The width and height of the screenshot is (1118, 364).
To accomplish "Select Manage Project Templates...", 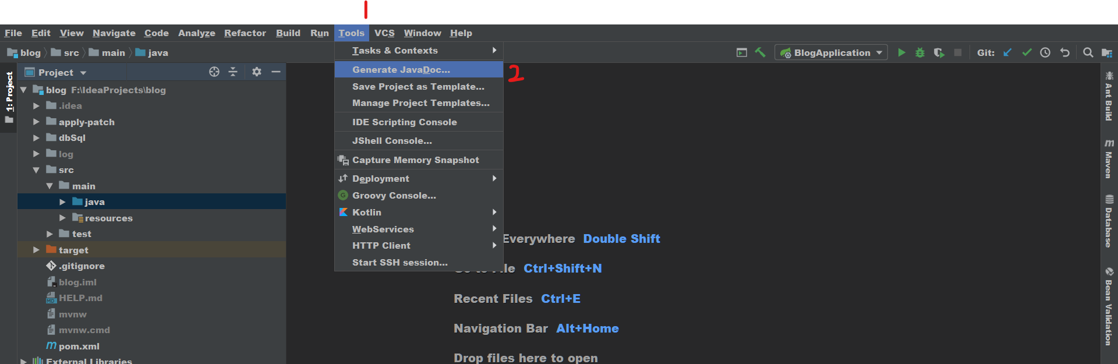I will pos(419,103).
